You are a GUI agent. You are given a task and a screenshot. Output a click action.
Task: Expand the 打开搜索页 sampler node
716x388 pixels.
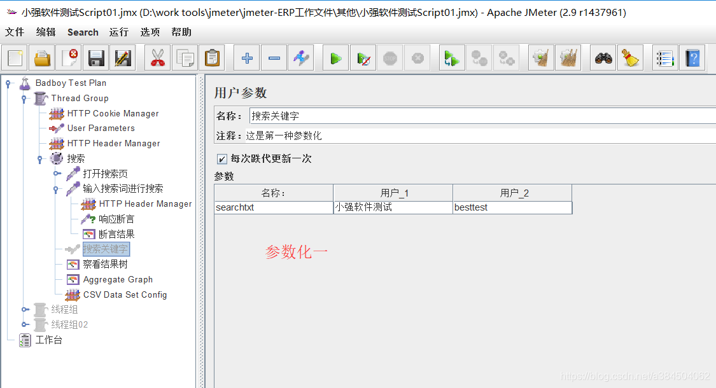[57, 174]
